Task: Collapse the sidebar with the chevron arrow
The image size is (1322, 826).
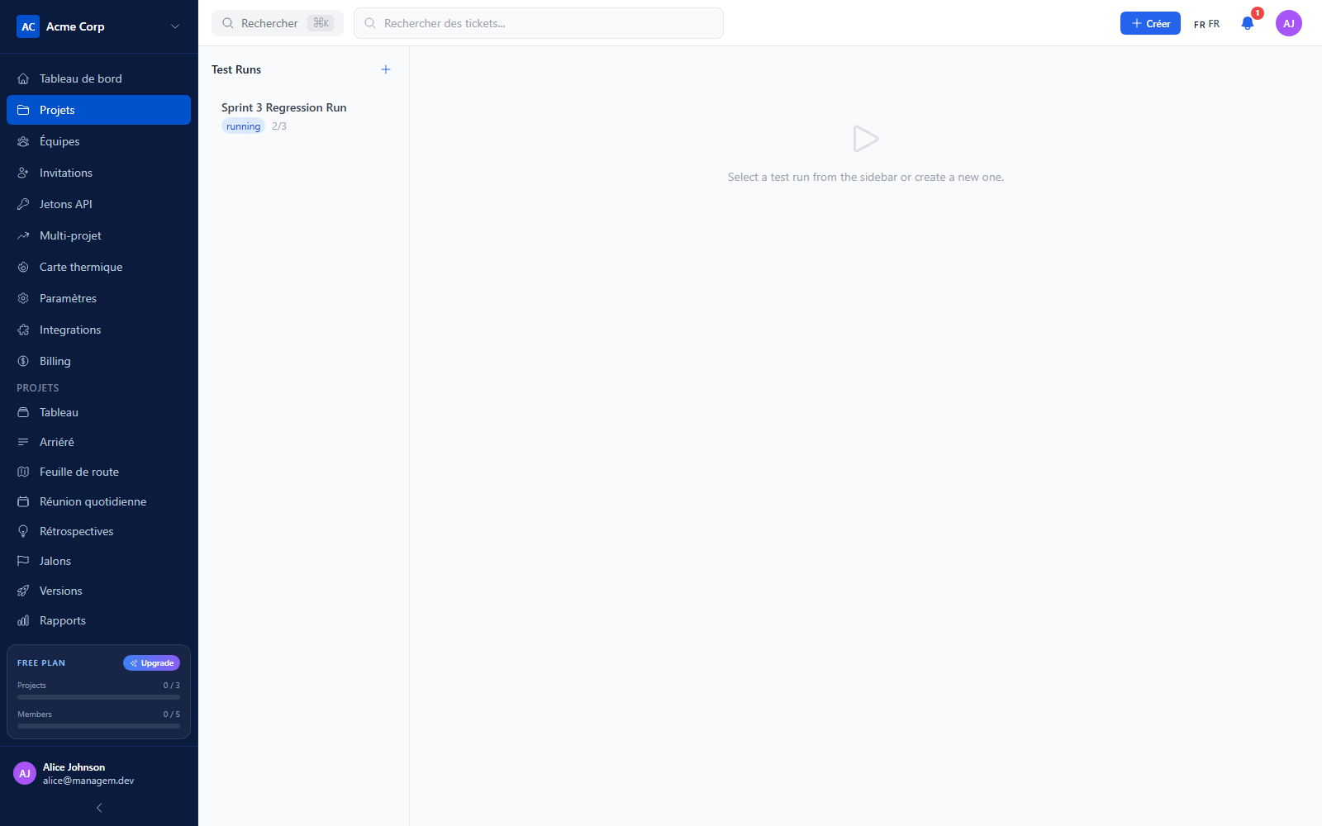Action: (x=99, y=808)
